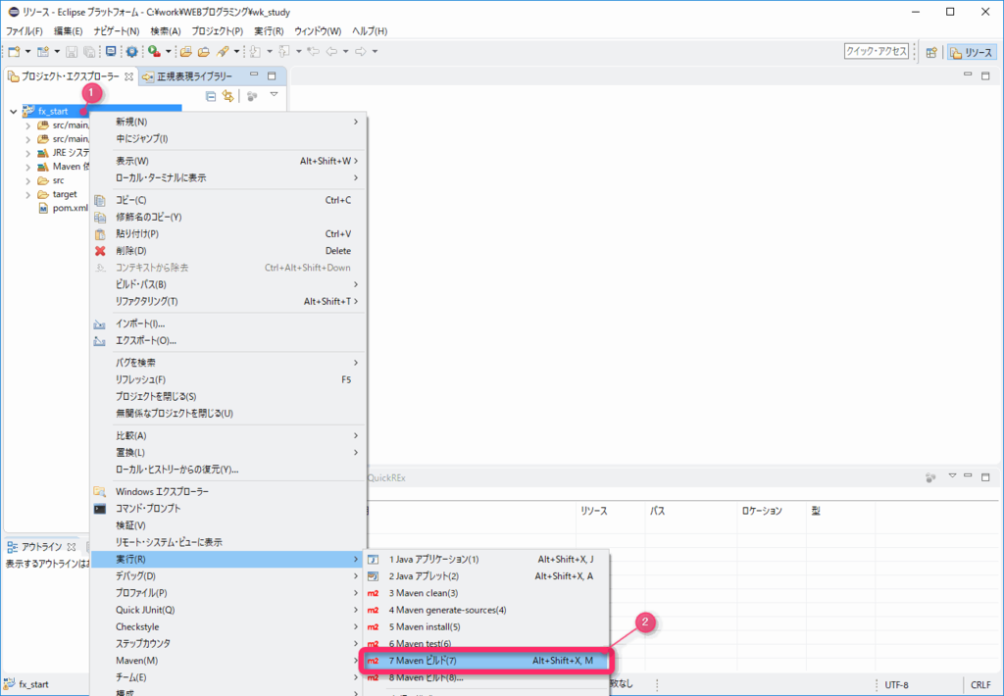Close the Project Explorer tab
This screenshot has width=1004, height=696.
128,76
